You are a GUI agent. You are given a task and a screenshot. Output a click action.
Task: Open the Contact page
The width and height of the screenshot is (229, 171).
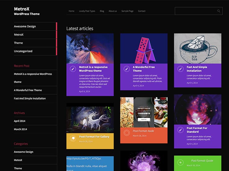[x=142, y=11]
